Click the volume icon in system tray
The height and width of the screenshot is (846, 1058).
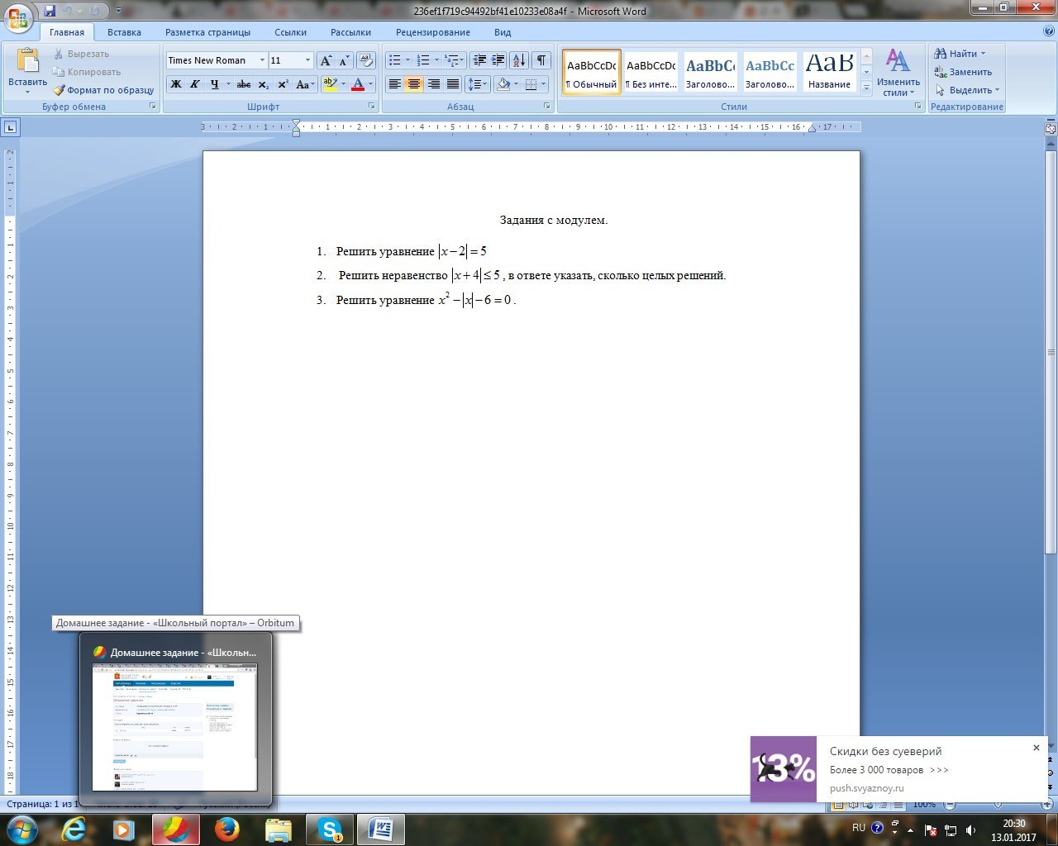point(970,829)
